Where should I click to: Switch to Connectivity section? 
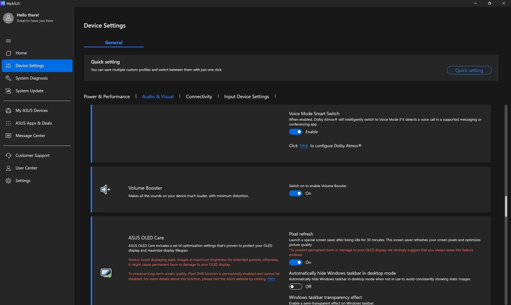tap(199, 97)
